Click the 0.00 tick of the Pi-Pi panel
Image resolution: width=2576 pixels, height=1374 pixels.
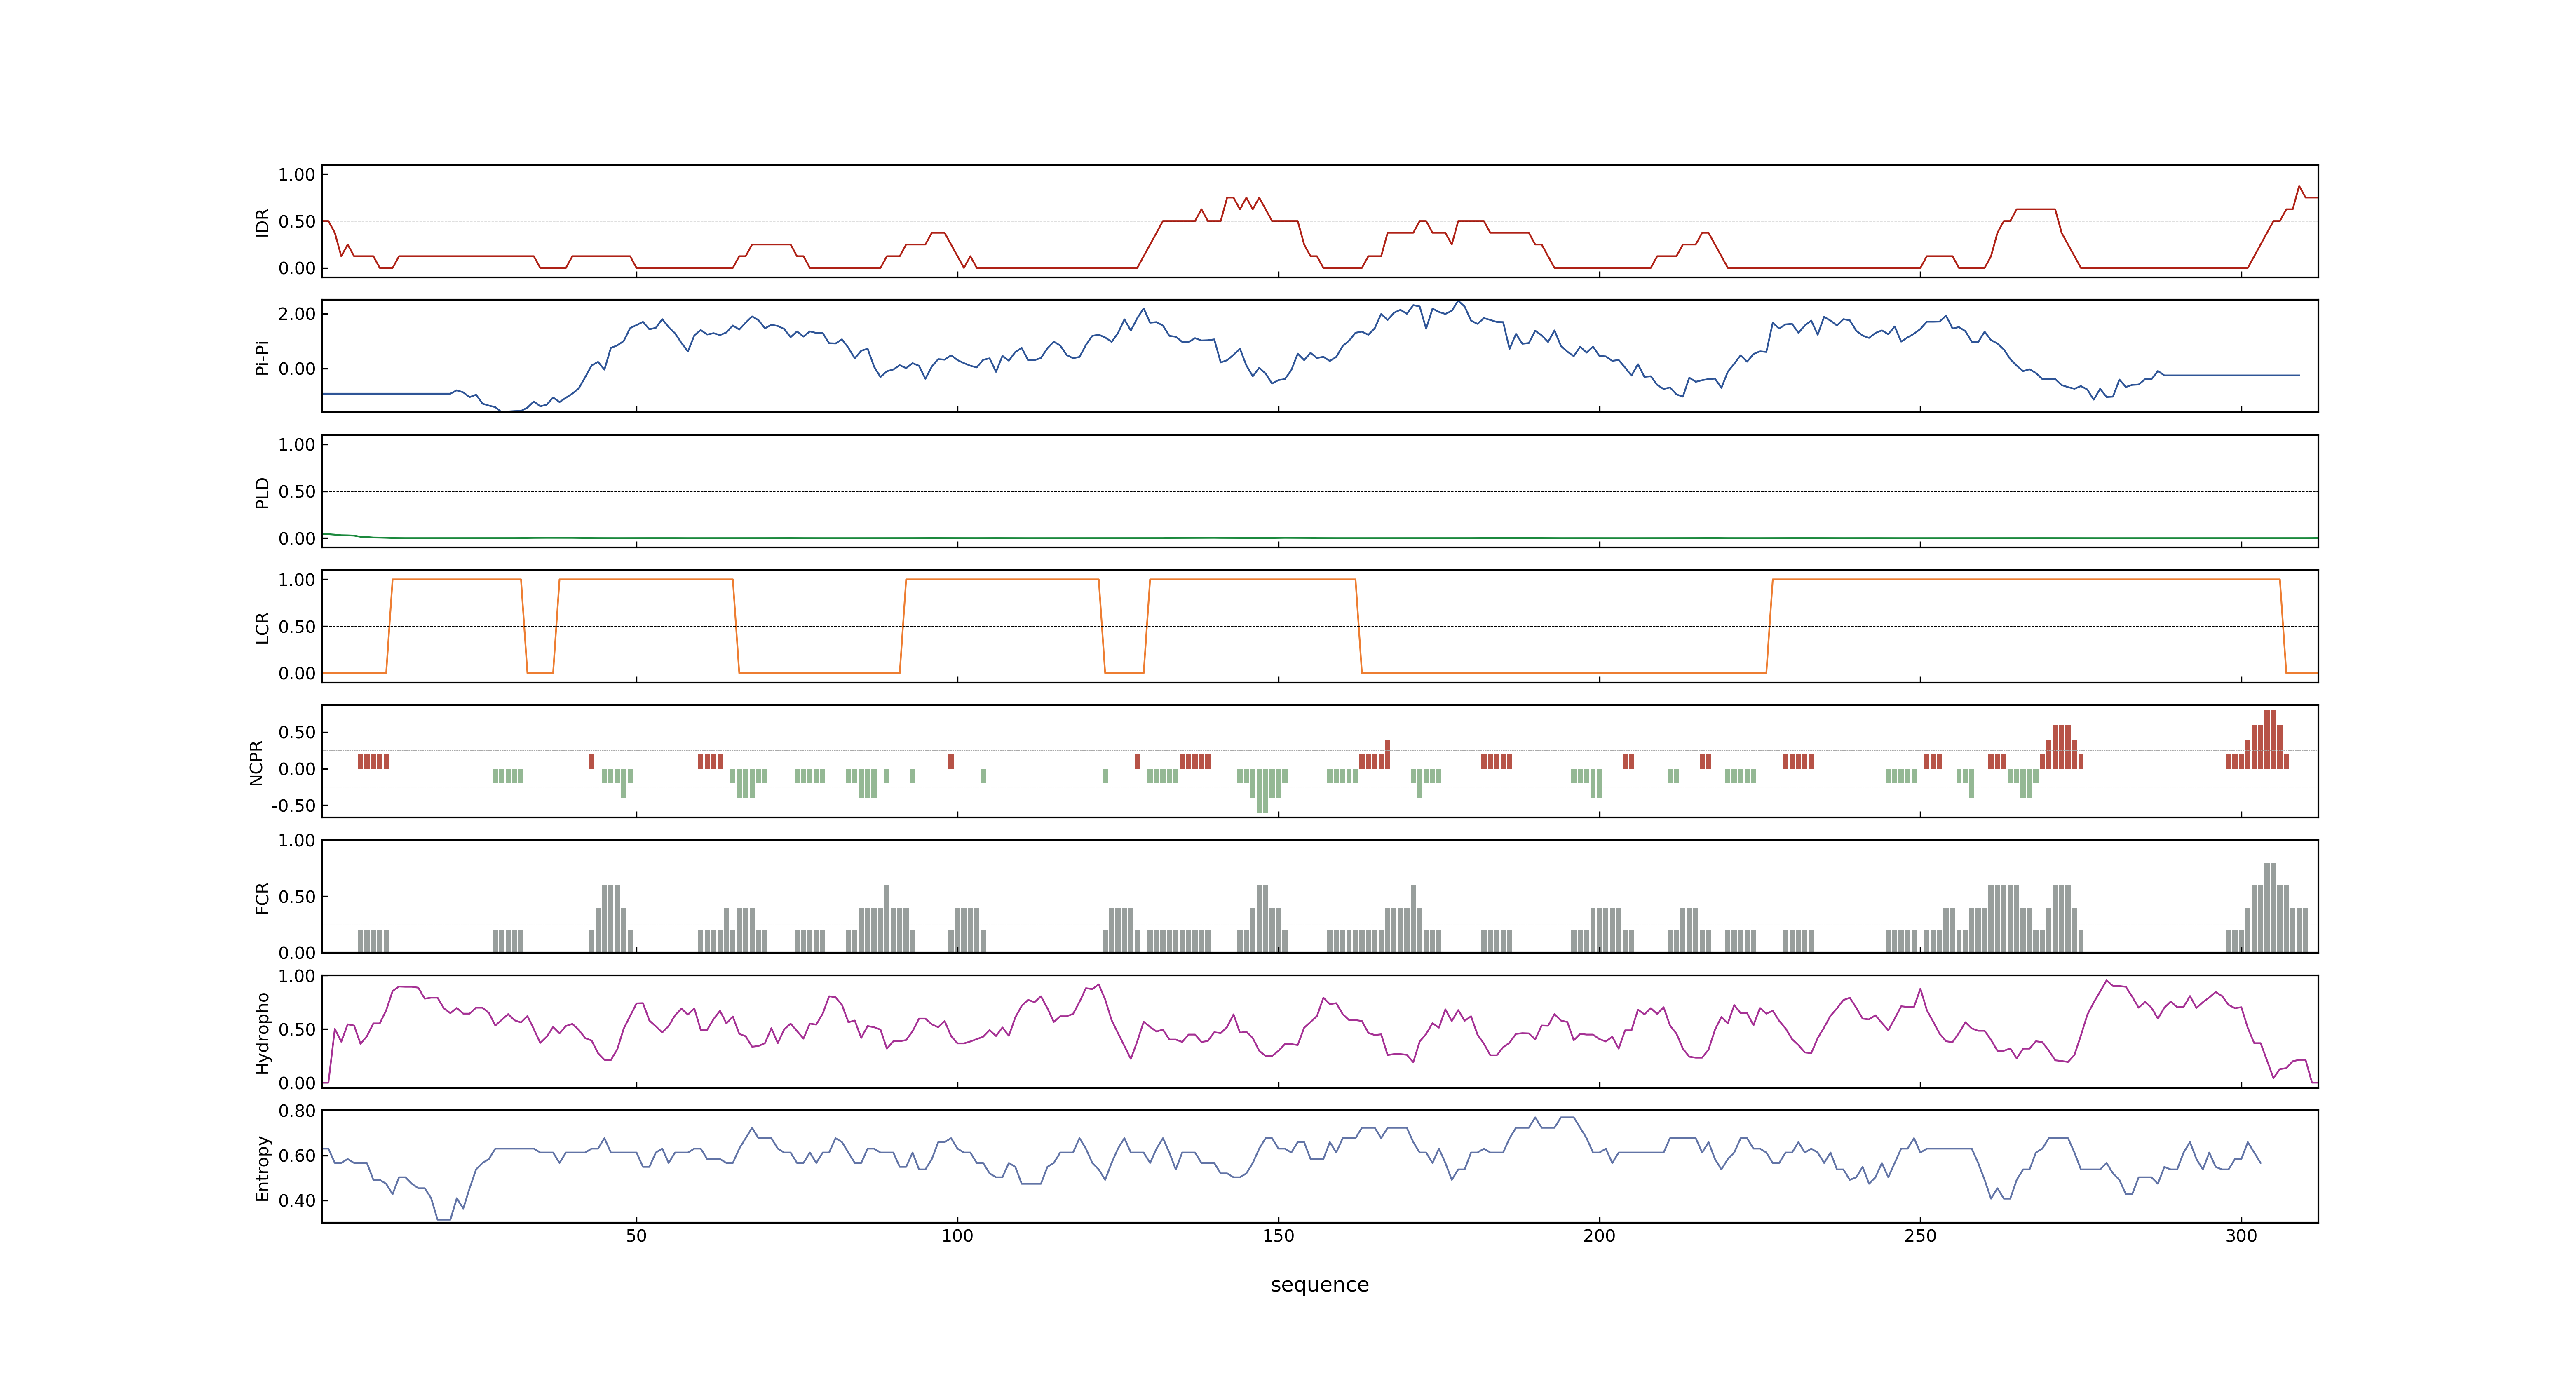297,369
